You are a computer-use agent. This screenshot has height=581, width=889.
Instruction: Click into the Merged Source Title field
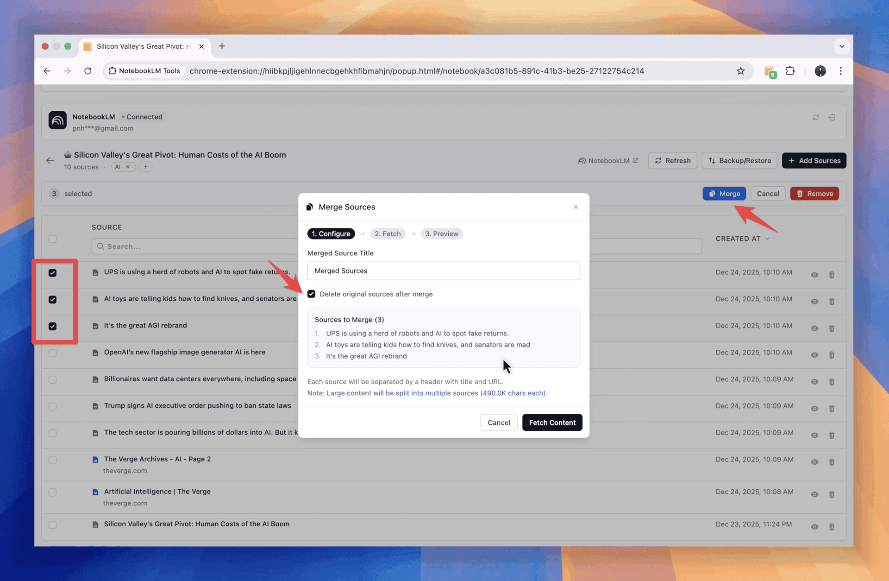[x=443, y=271]
